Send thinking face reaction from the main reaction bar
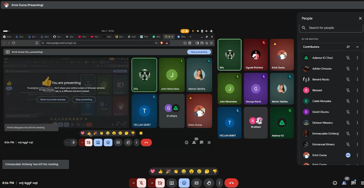The image size is (364, 188). click(207, 171)
